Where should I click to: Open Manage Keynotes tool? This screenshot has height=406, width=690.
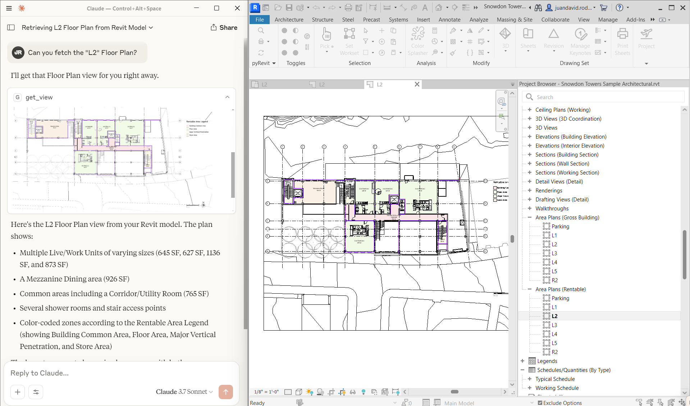pyautogui.click(x=580, y=41)
